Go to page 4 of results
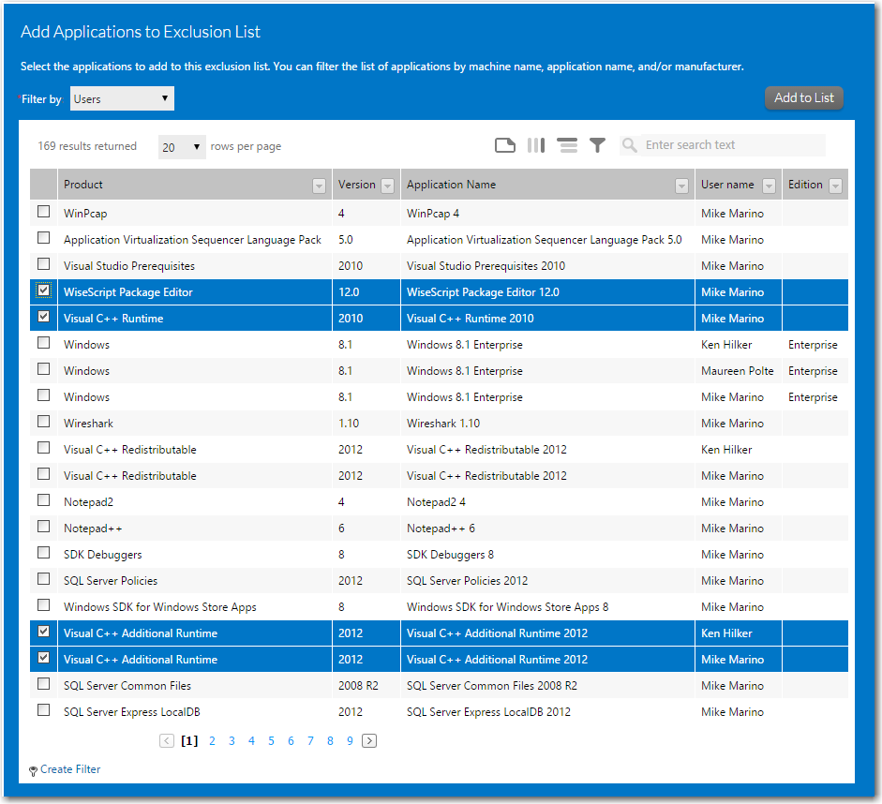This screenshot has width=882, height=804. click(251, 741)
